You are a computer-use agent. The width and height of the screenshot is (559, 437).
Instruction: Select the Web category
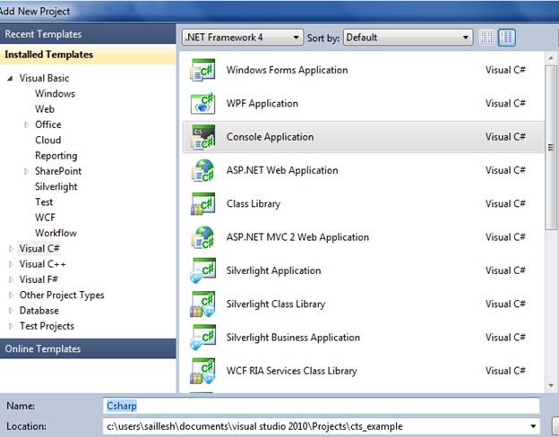[45, 109]
